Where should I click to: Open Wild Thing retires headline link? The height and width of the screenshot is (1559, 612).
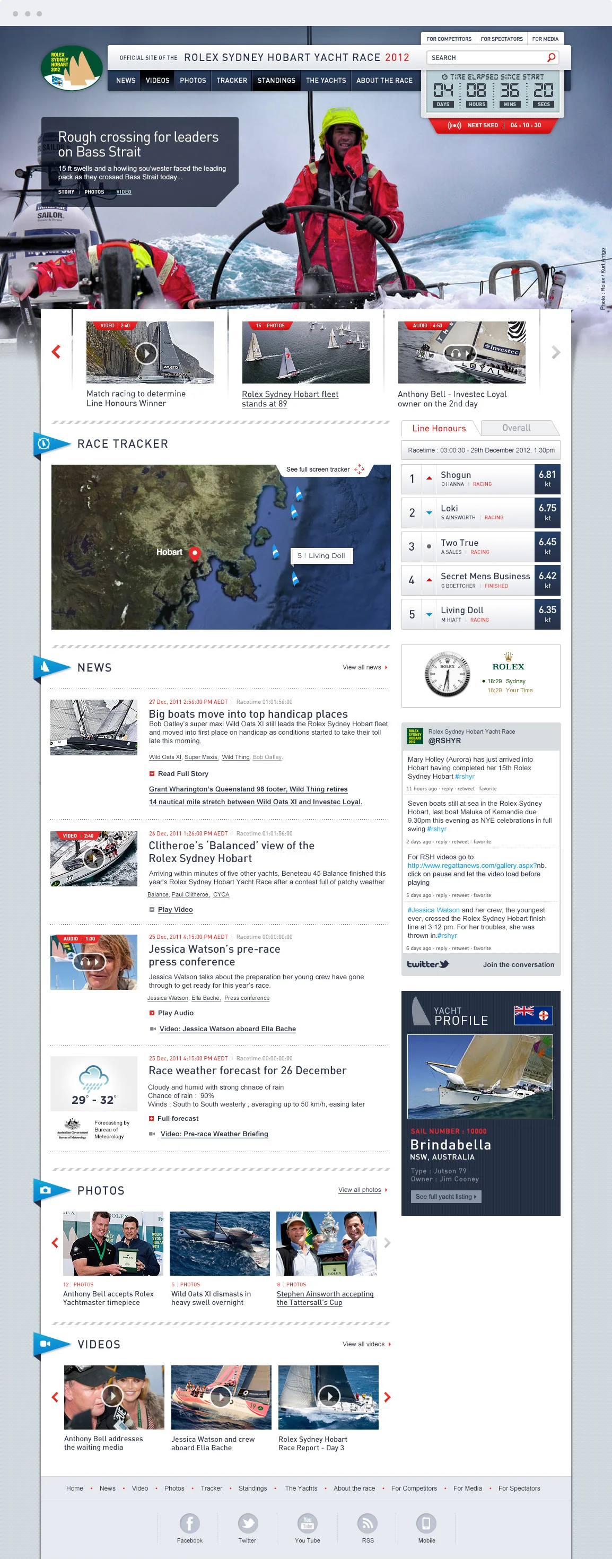pos(248,789)
